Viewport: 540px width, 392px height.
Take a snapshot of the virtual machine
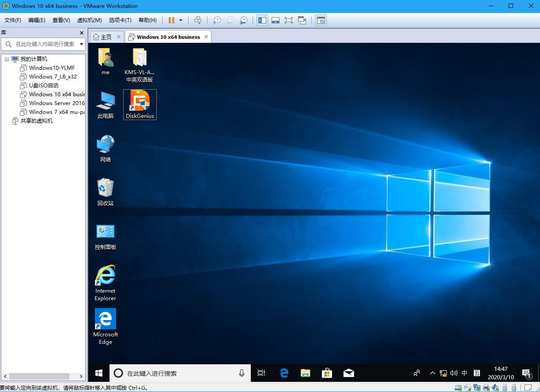click(216, 20)
